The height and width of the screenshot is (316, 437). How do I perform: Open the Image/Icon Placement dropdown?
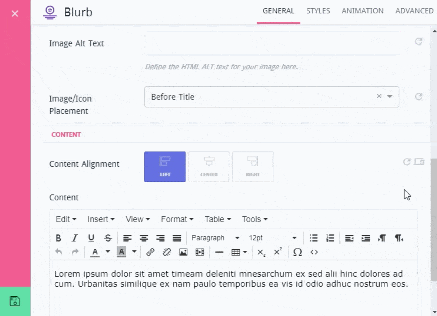tap(390, 97)
